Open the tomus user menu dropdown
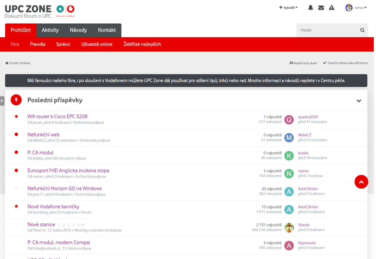Viewport: 376px width, 259px height. click(x=361, y=8)
